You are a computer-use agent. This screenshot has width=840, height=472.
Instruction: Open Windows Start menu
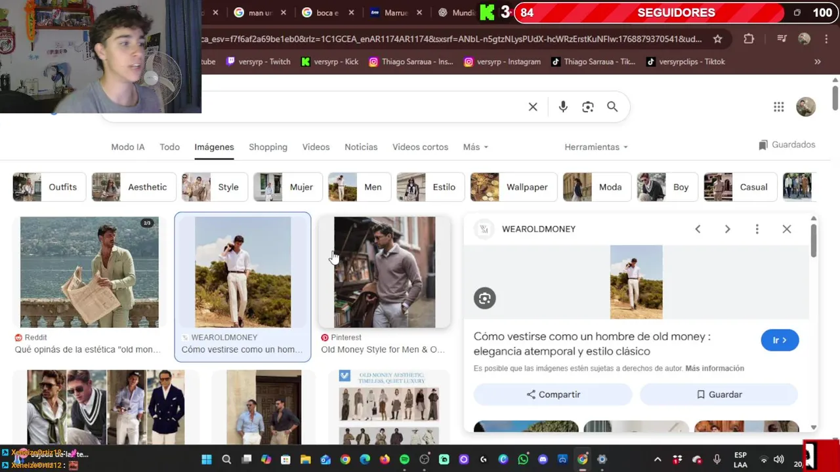(x=207, y=460)
